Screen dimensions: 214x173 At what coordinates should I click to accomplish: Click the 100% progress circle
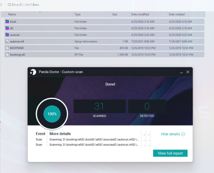click(x=52, y=114)
